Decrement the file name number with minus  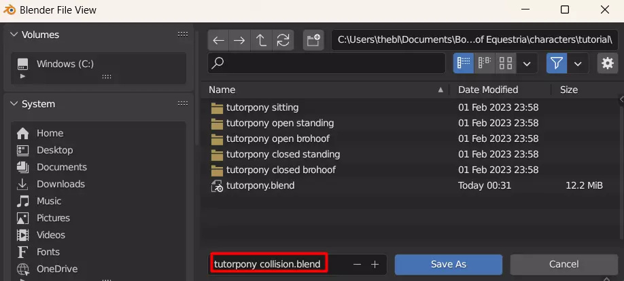tap(357, 264)
